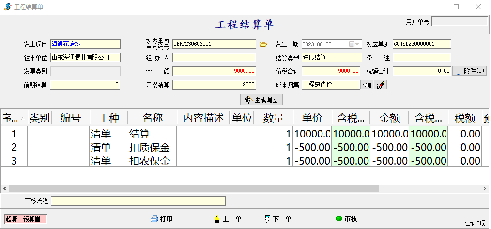
Task: Click the folder icon beside contract number
Action: coord(263,45)
